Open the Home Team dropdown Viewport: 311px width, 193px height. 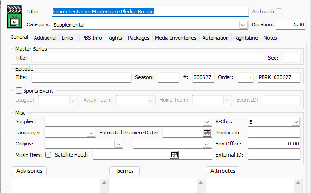point(227,100)
